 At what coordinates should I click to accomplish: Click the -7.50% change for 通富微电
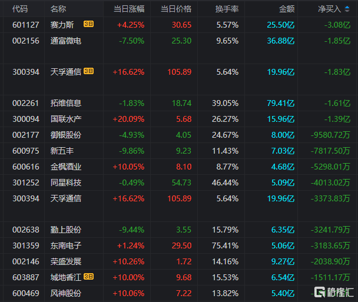[x=132, y=41]
